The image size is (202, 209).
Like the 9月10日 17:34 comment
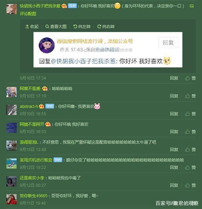click(x=190, y=78)
